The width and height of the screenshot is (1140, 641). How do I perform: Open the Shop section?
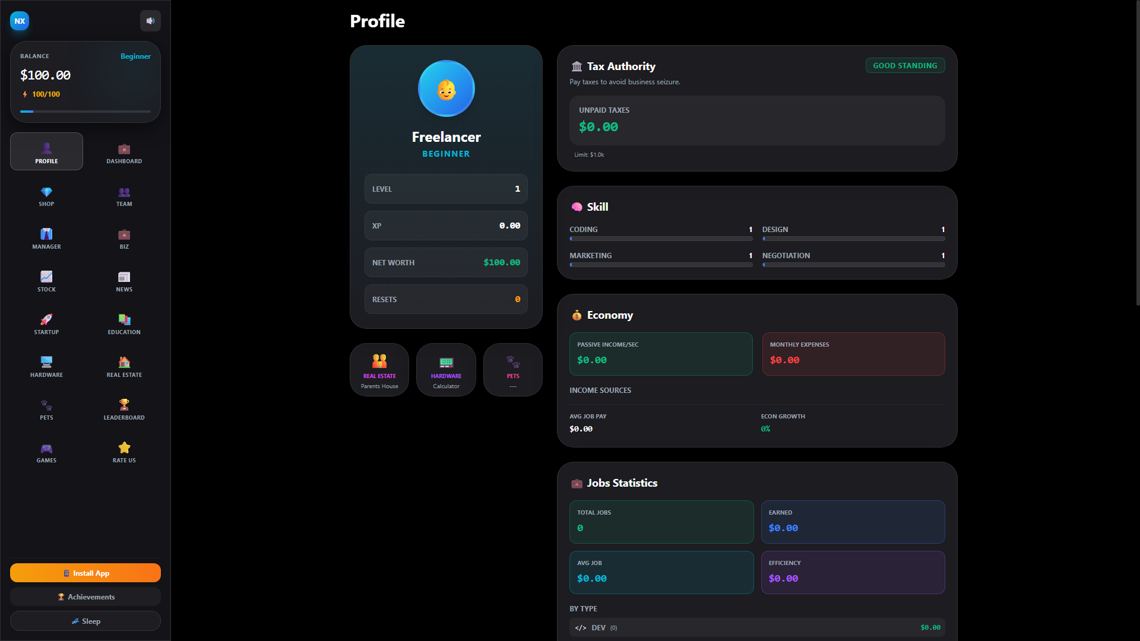(46, 196)
